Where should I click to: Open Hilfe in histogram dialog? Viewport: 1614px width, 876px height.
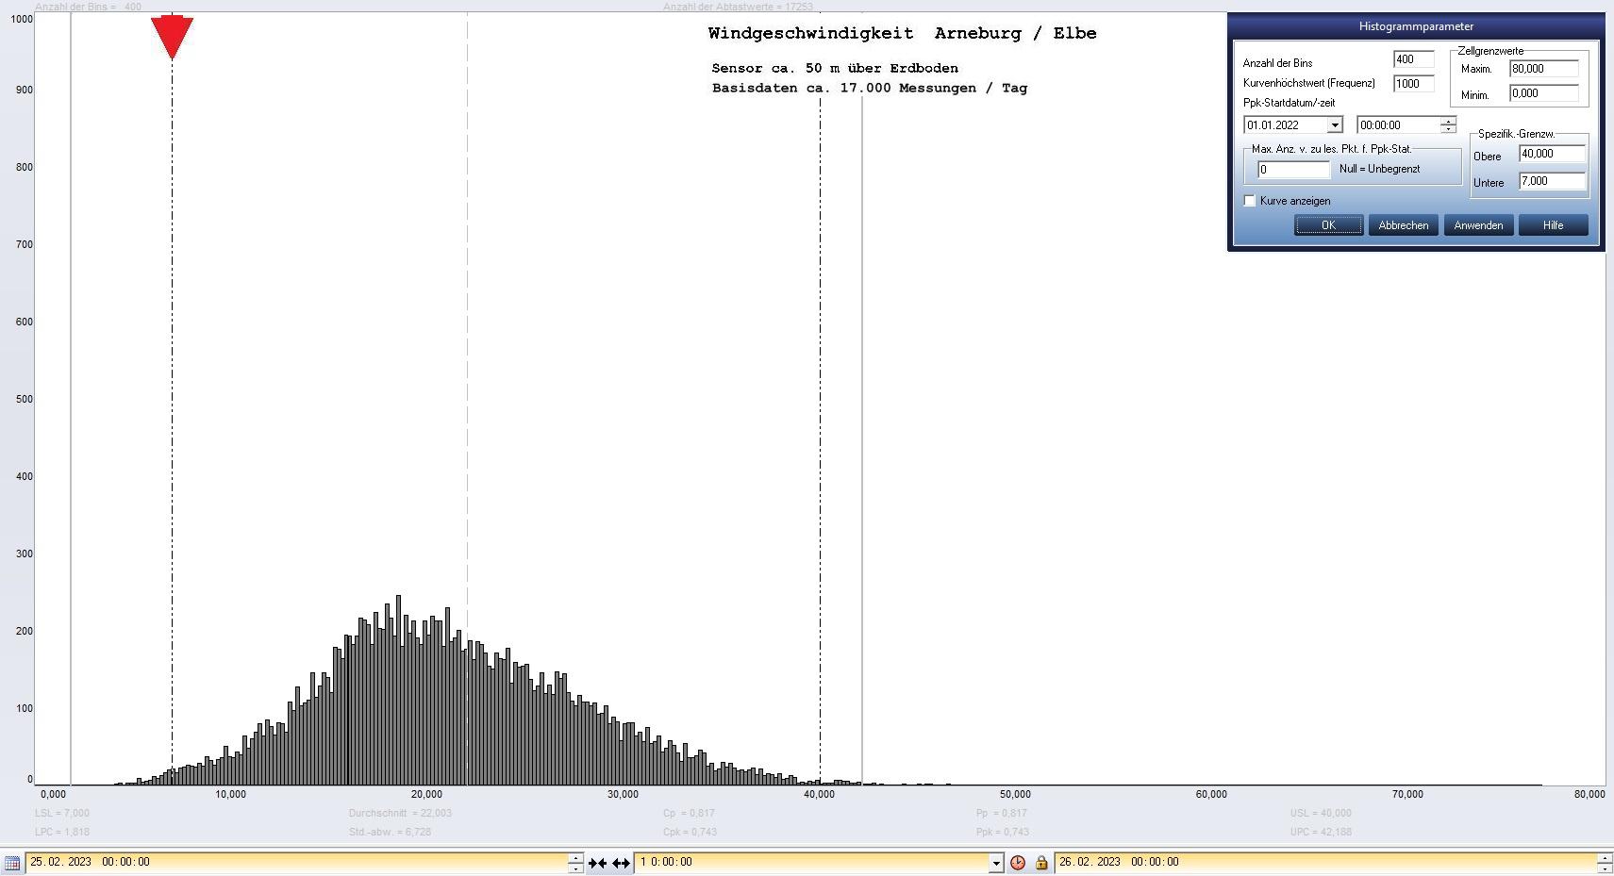click(1553, 225)
